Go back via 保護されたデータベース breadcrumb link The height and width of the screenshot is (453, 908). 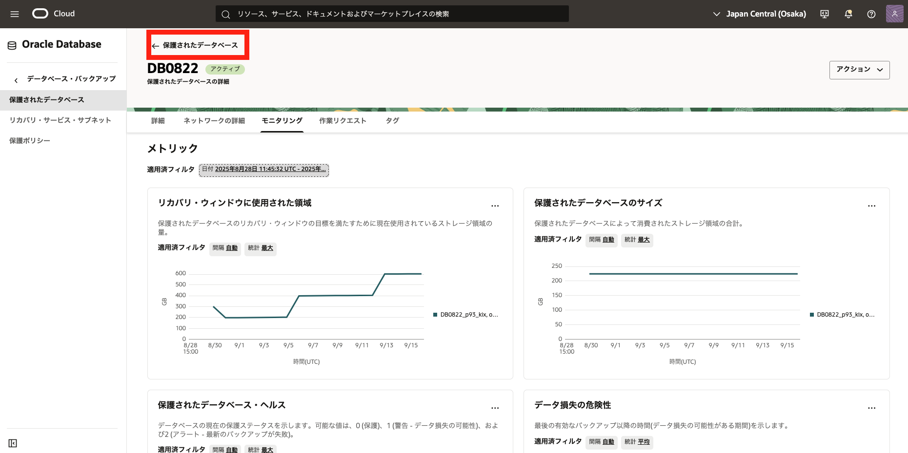pyautogui.click(x=195, y=45)
